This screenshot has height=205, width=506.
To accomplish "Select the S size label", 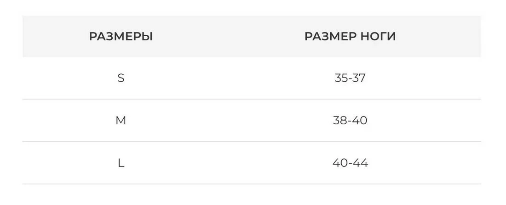I will (x=121, y=78).
